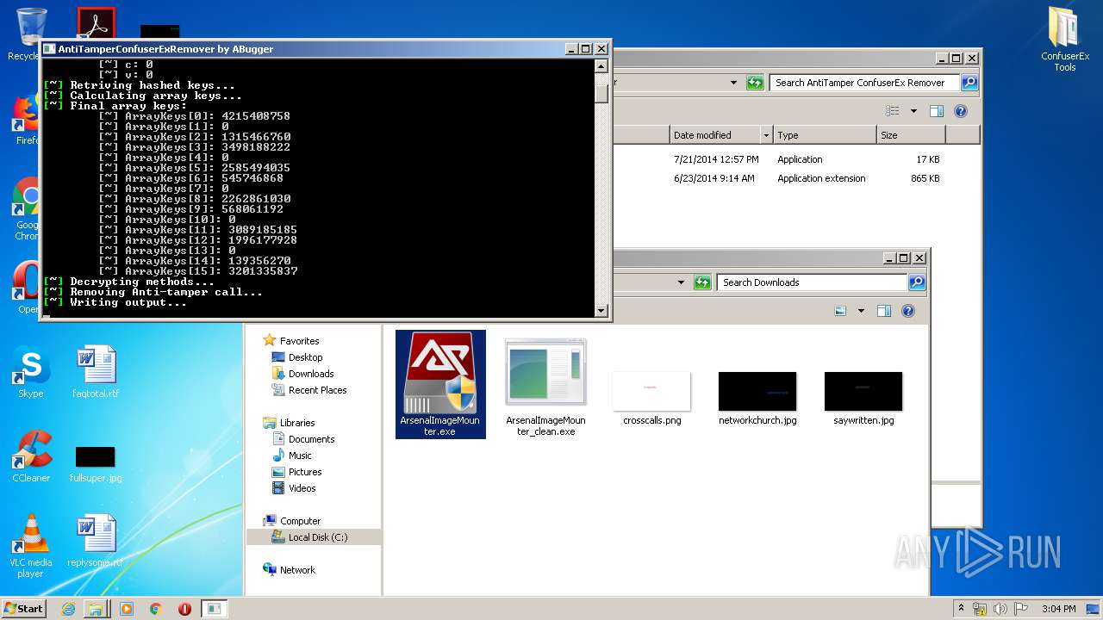Select networkchurch.jpg thumbnail

757,392
